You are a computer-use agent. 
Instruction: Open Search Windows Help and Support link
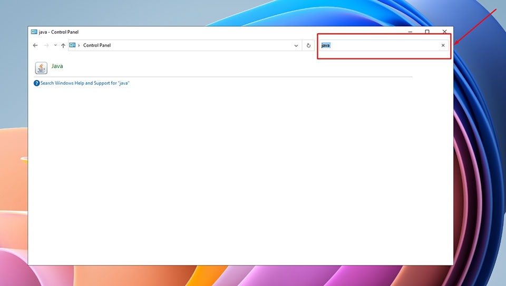pyautogui.click(x=85, y=83)
